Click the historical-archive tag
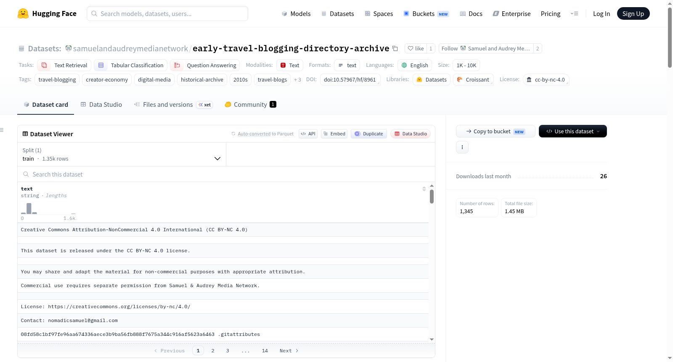Image resolution: width=673 pixels, height=362 pixels. [202, 79]
